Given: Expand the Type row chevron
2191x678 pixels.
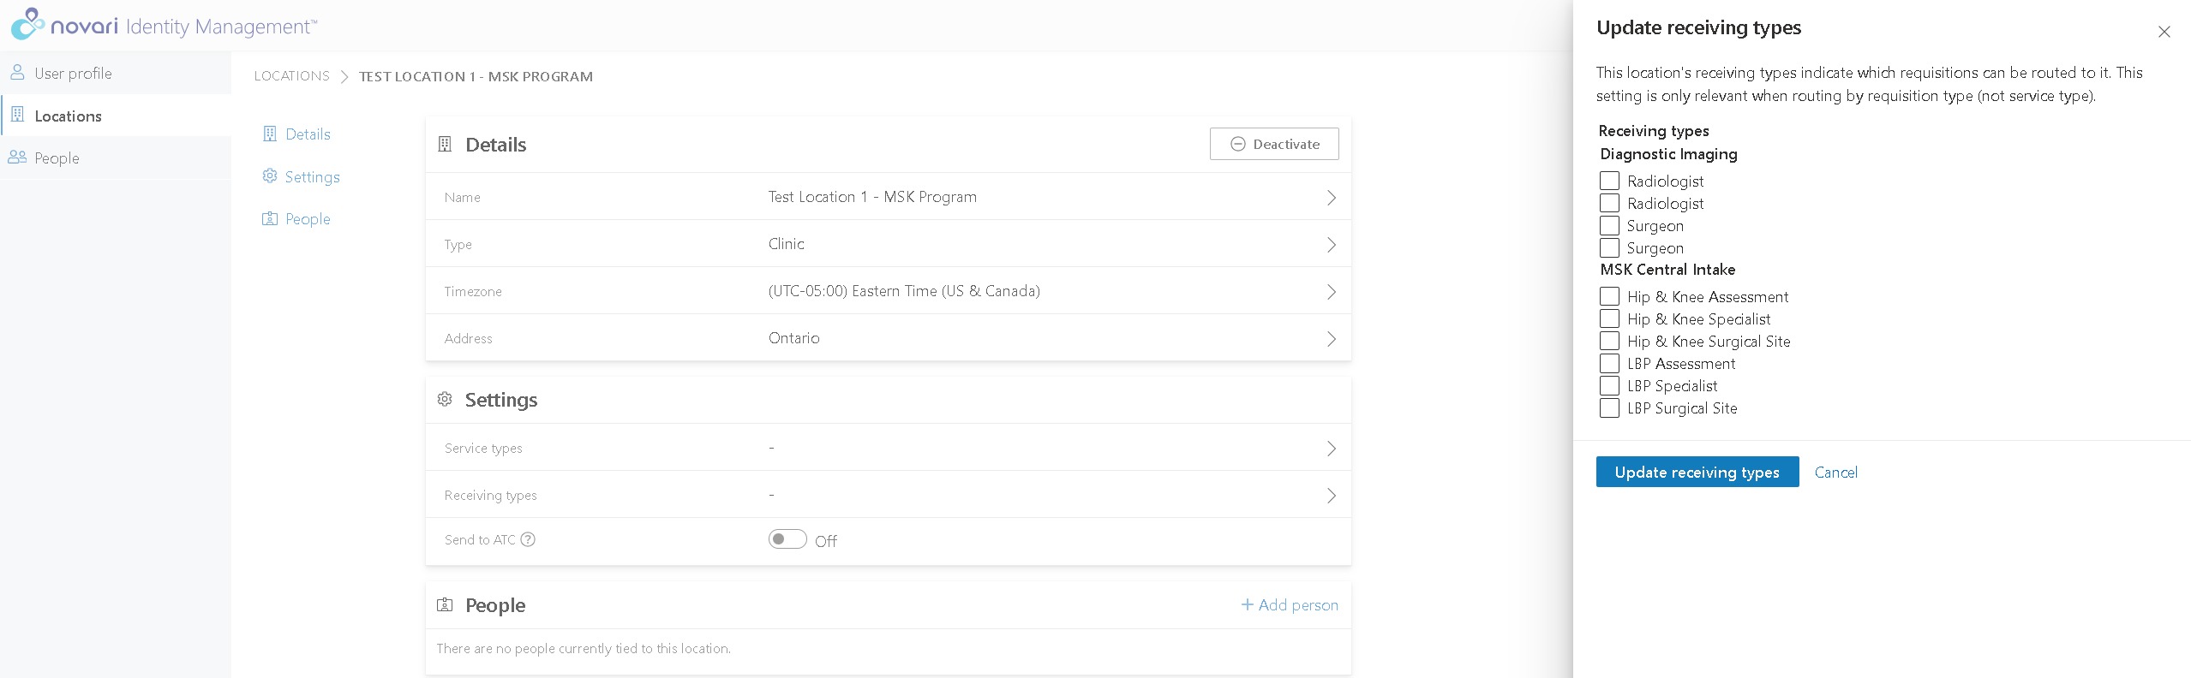Looking at the screenshot, I should (1331, 245).
